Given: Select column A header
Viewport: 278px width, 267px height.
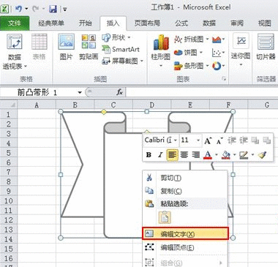Looking at the screenshot, I should (x=37, y=105).
